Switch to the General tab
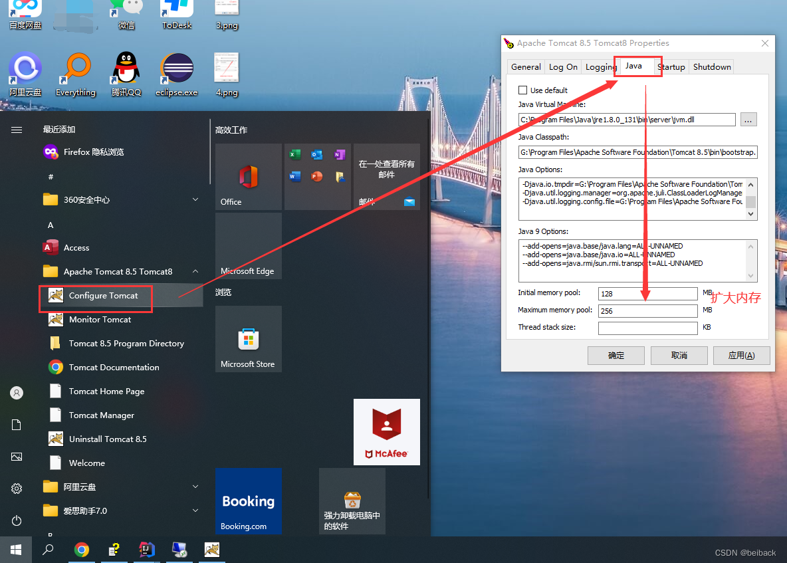 click(x=526, y=66)
